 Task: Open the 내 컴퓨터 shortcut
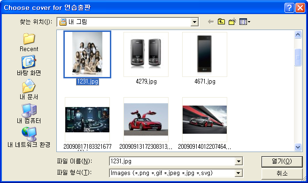[x=29, y=114]
